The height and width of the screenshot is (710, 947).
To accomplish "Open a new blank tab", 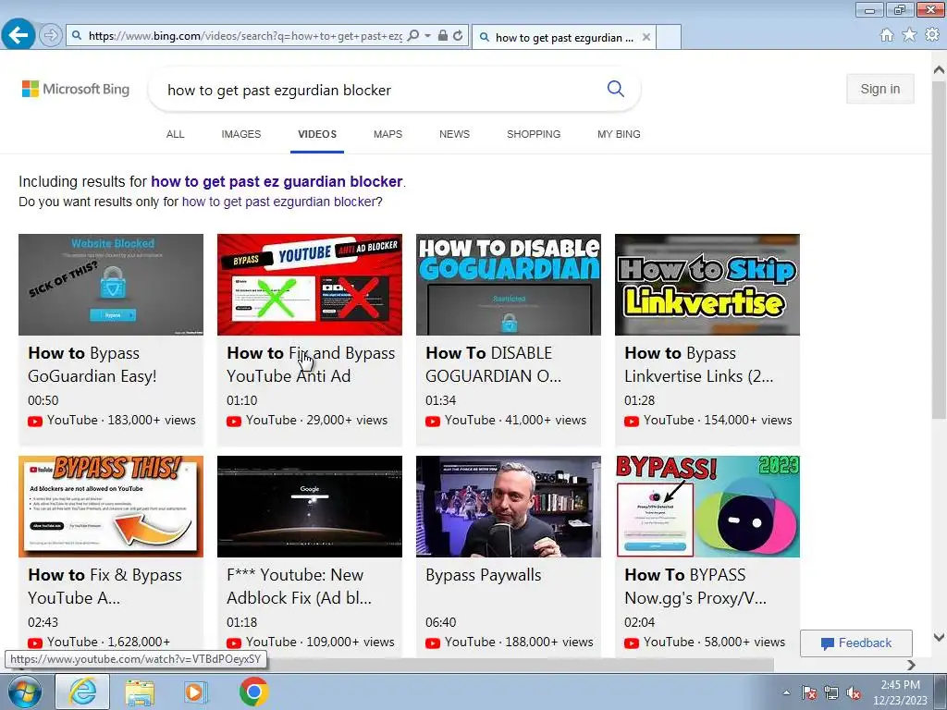I will [669, 37].
